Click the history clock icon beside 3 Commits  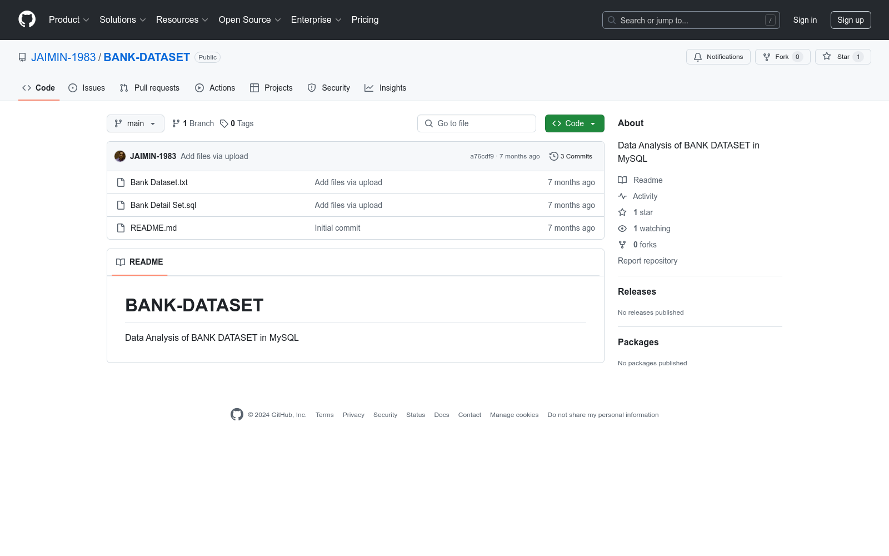pyautogui.click(x=553, y=156)
